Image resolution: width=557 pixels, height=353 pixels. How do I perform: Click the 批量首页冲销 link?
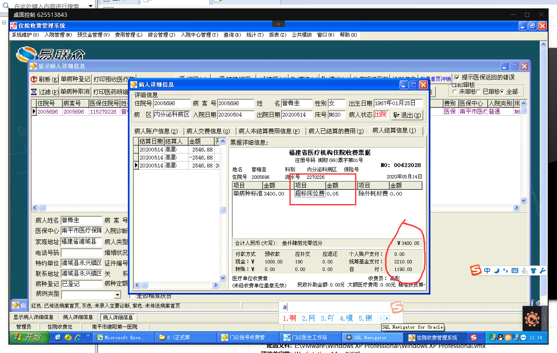pyautogui.click(x=435, y=79)
